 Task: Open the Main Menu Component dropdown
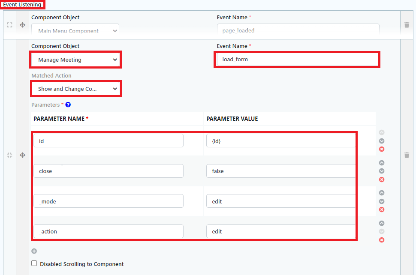click(x=75, y=31)
